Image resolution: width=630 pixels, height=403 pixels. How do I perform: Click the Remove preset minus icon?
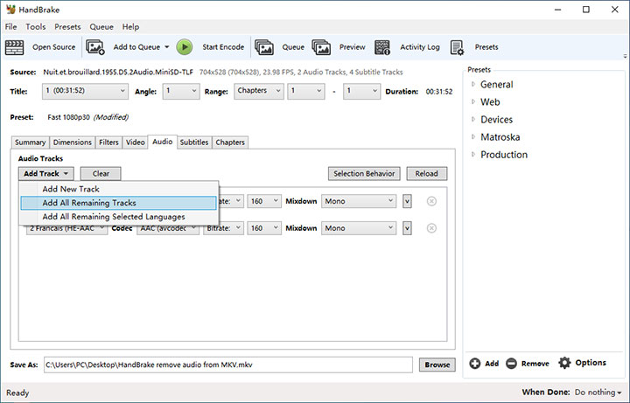tap(511, 364)
